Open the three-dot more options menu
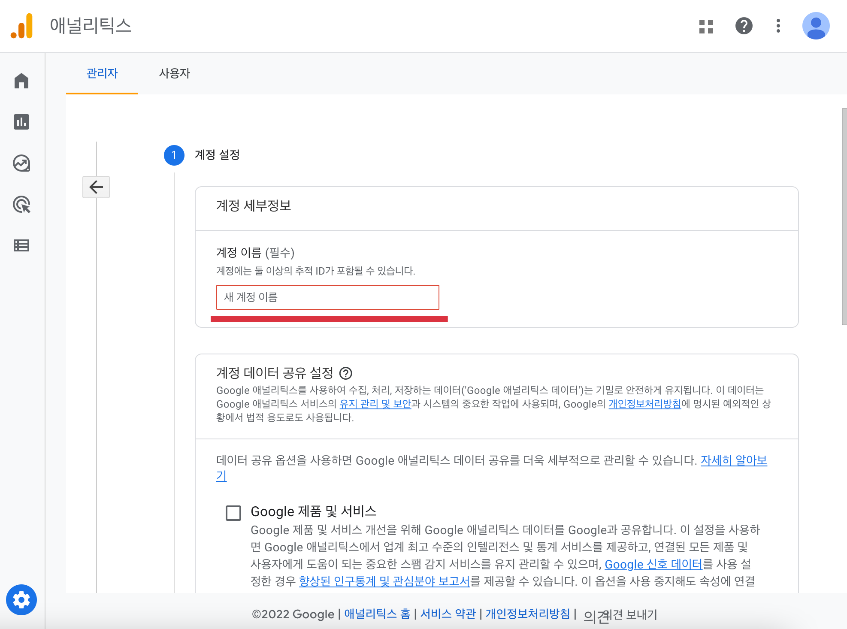This screenshot has height=629, width=847. 778,26
